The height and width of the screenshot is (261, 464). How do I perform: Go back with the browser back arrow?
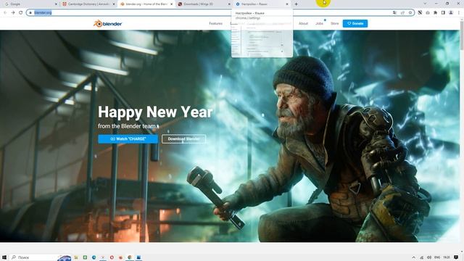[5, 12]
